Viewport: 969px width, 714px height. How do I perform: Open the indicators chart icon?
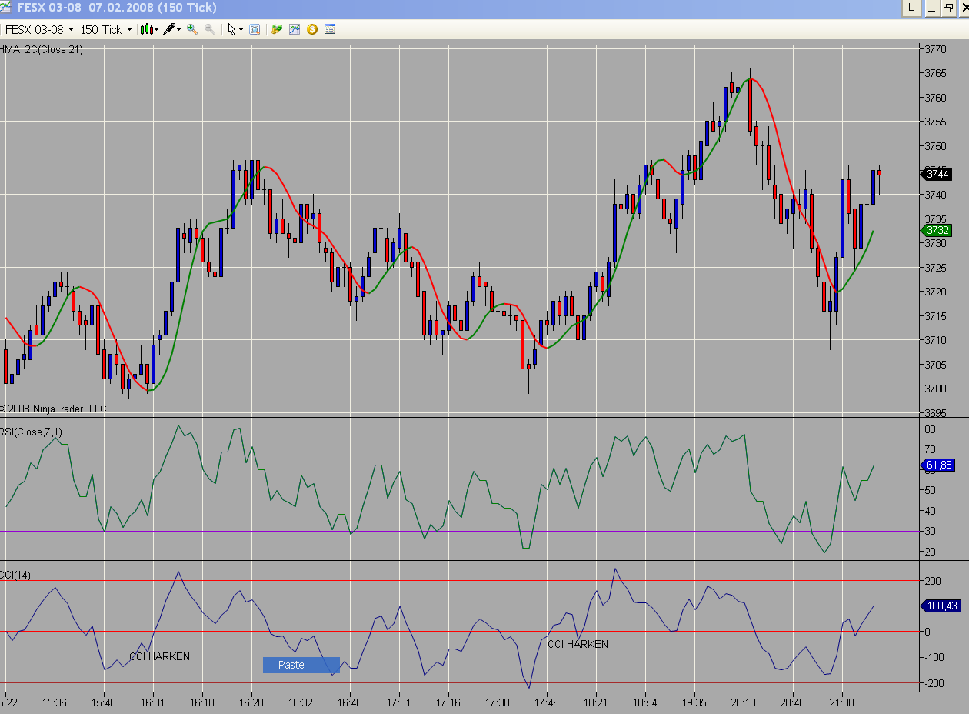295,29
